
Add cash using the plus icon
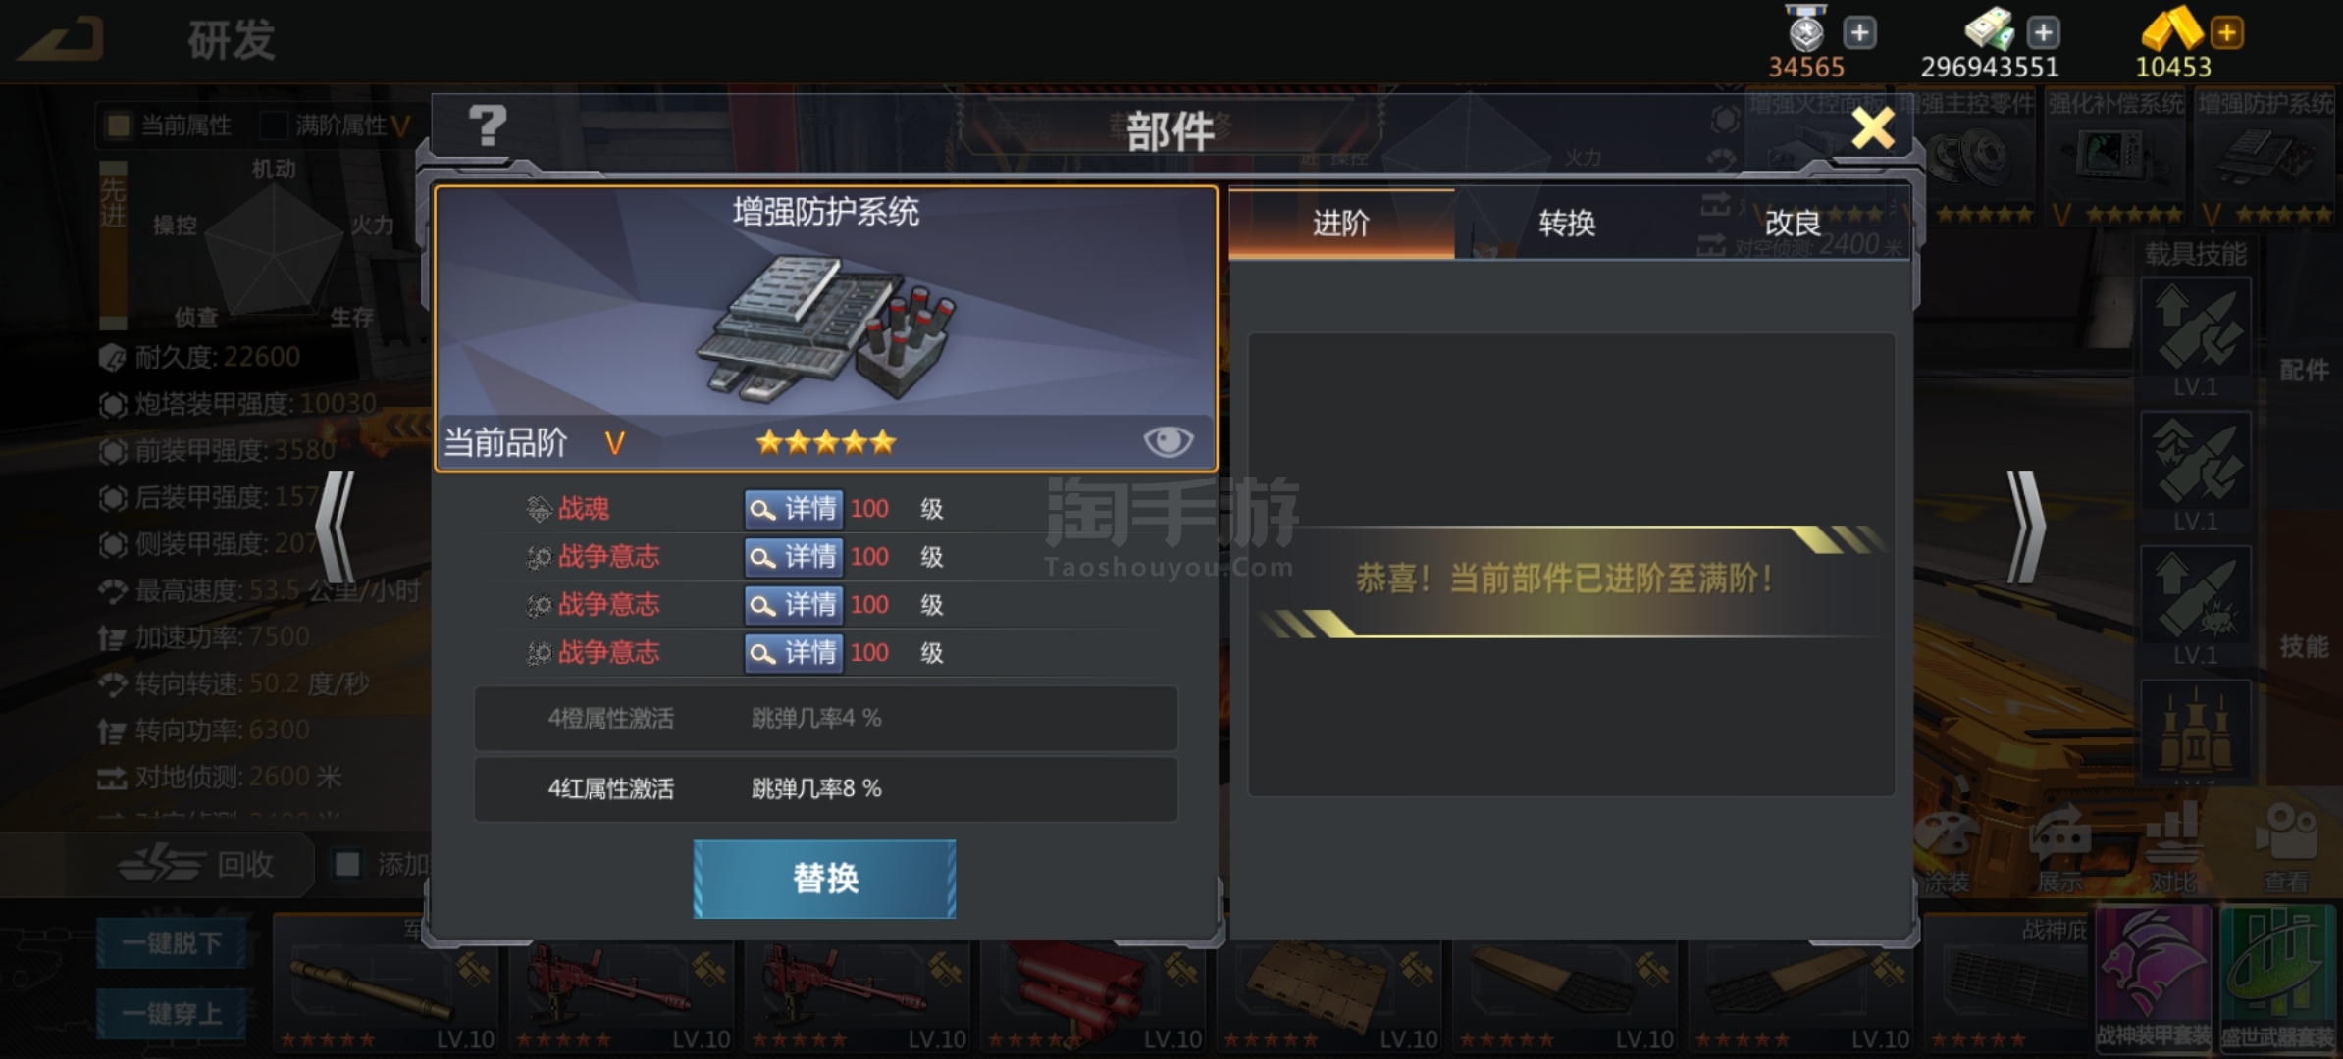pos(2043,32)
